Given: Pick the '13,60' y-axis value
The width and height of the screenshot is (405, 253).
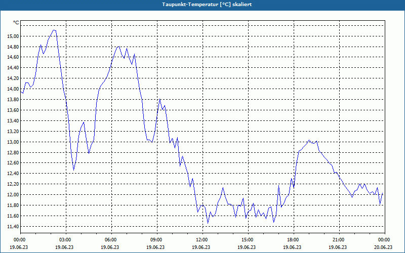Looking at the screenshot, I should [x=13, y=110].
